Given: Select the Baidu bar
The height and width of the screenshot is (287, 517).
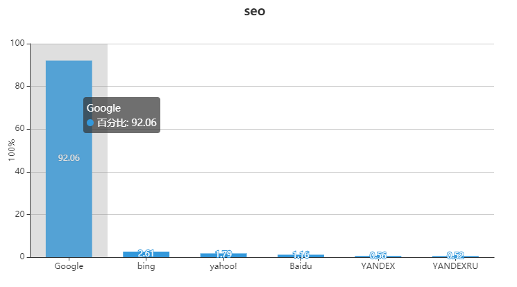Looking at the screenshot, I should (300, 256).
